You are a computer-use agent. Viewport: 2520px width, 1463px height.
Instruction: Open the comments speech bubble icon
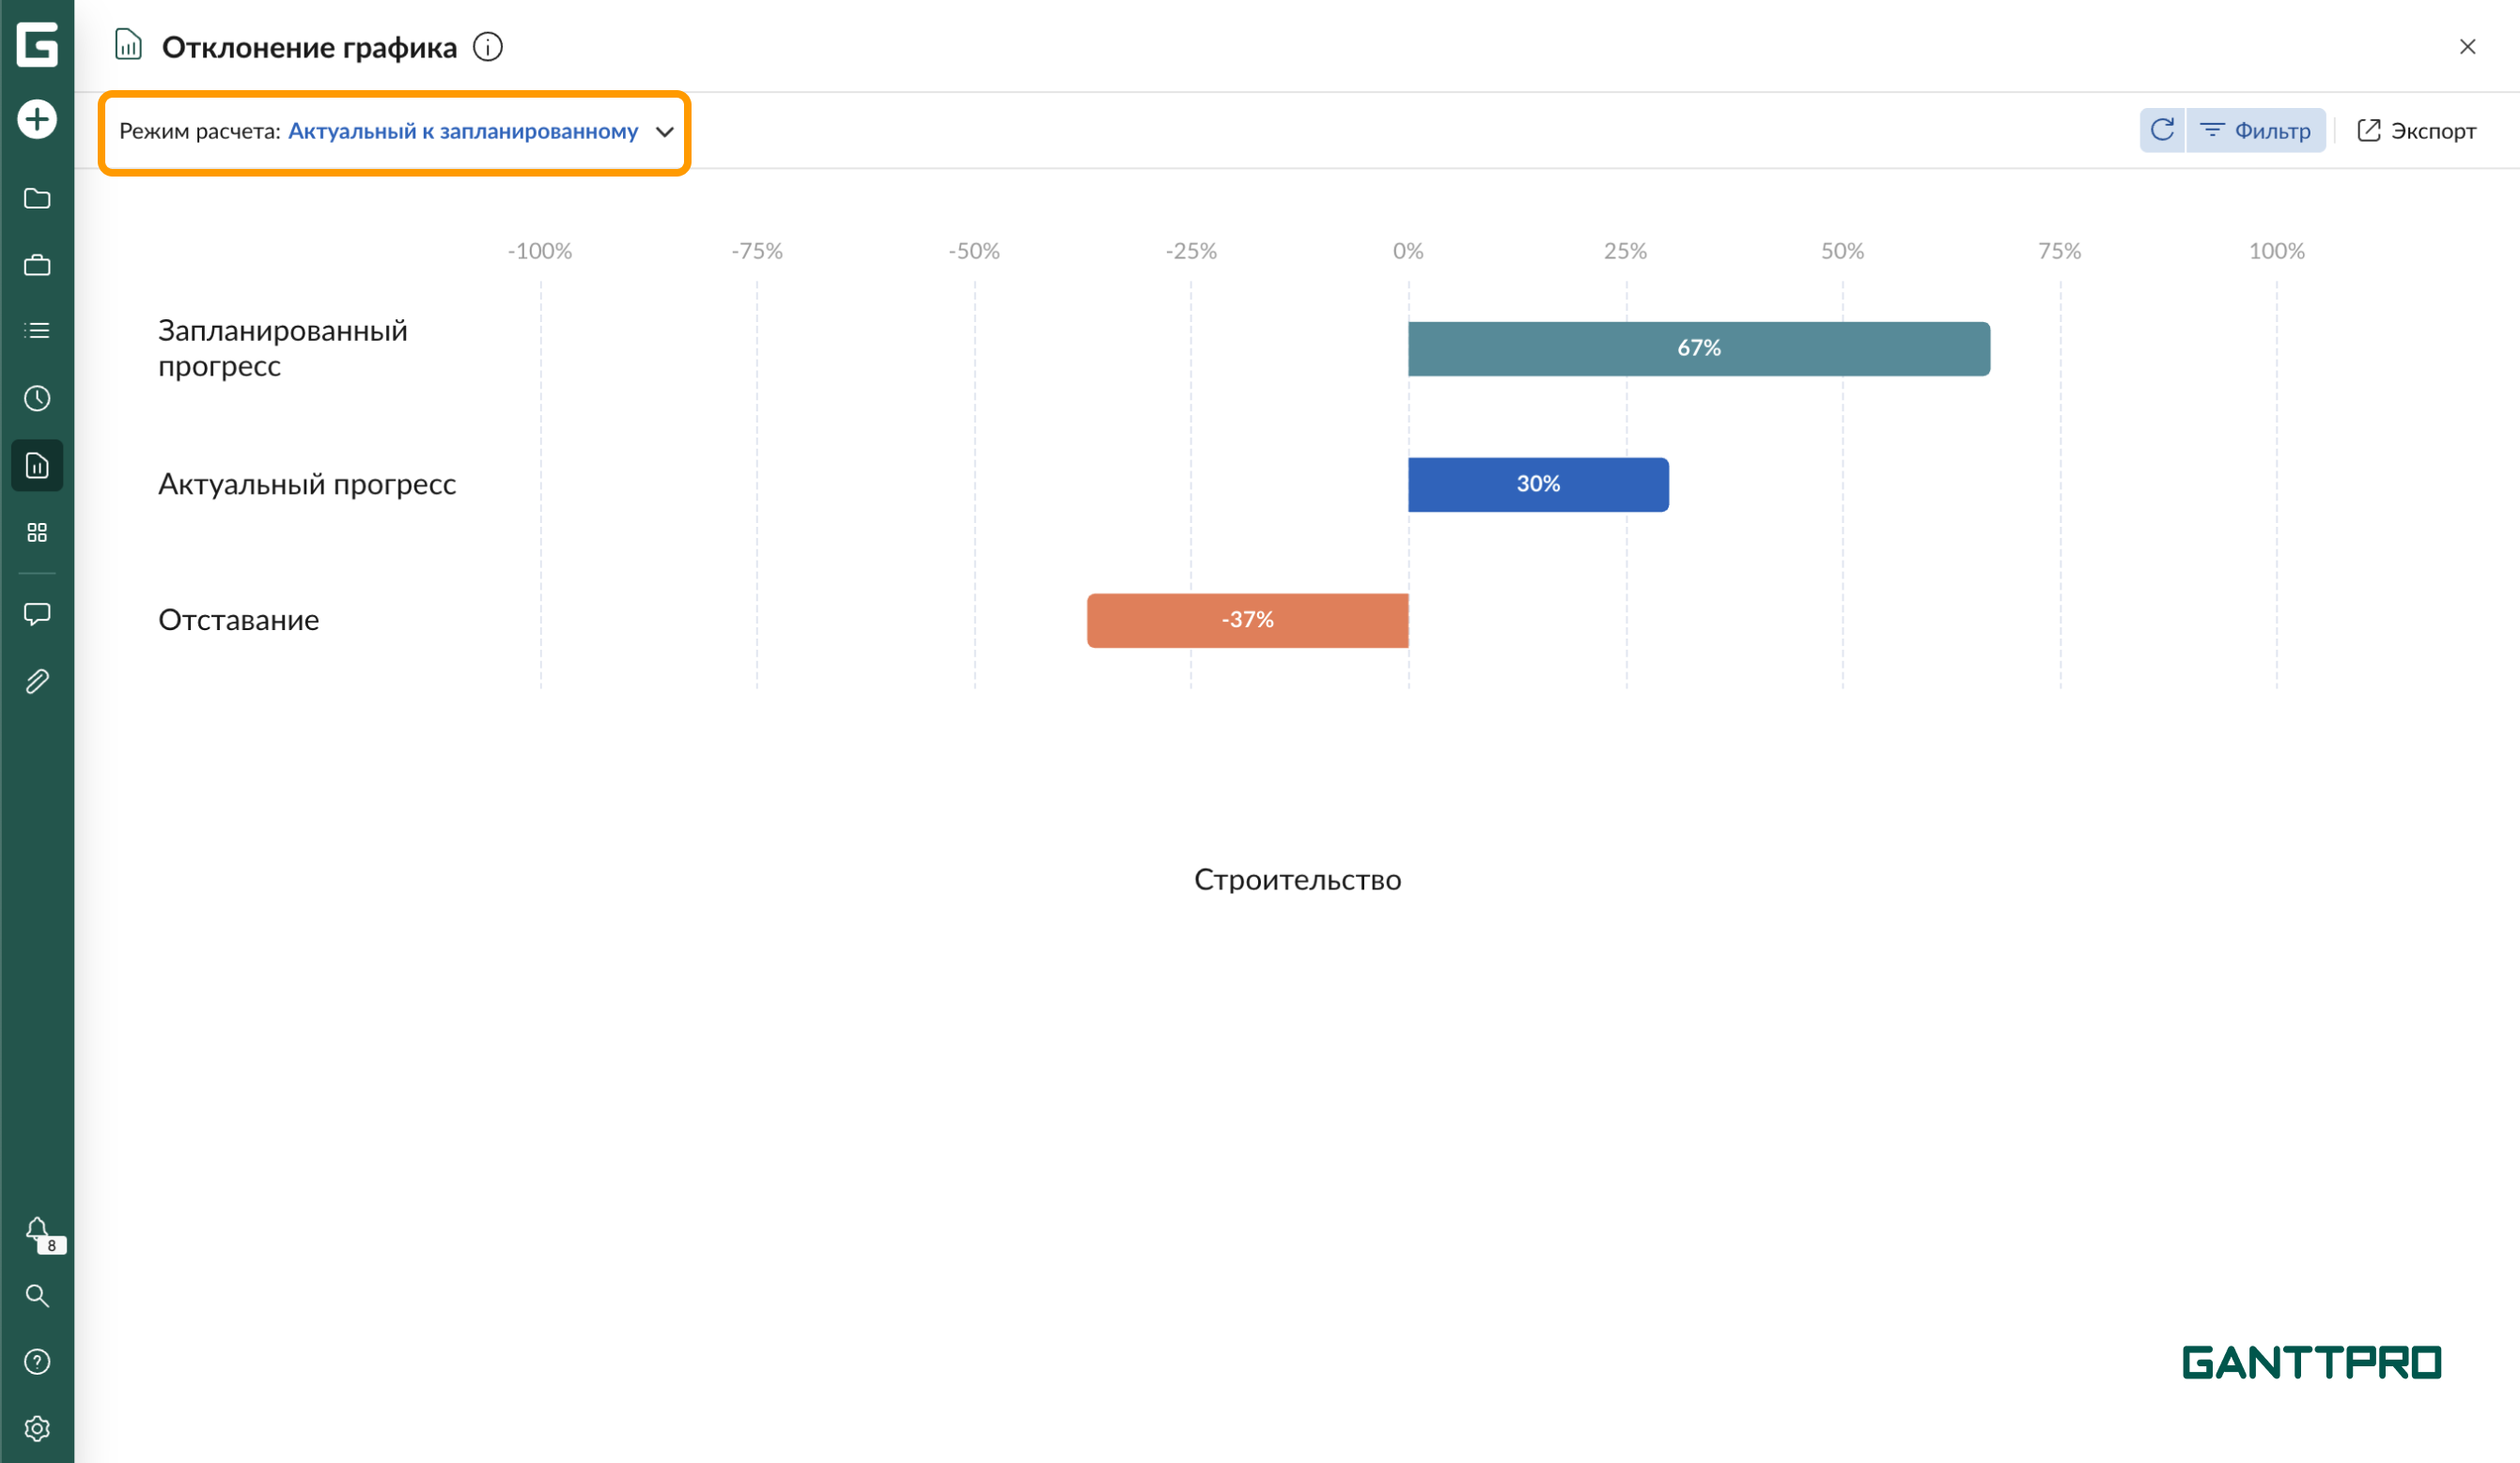click(x=37, y=613)
